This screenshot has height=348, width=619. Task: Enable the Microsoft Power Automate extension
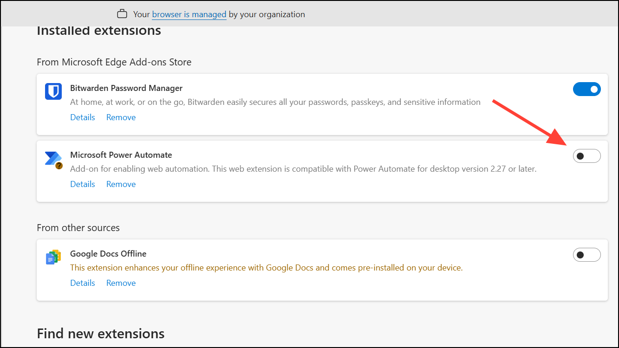tap(587, 155)
